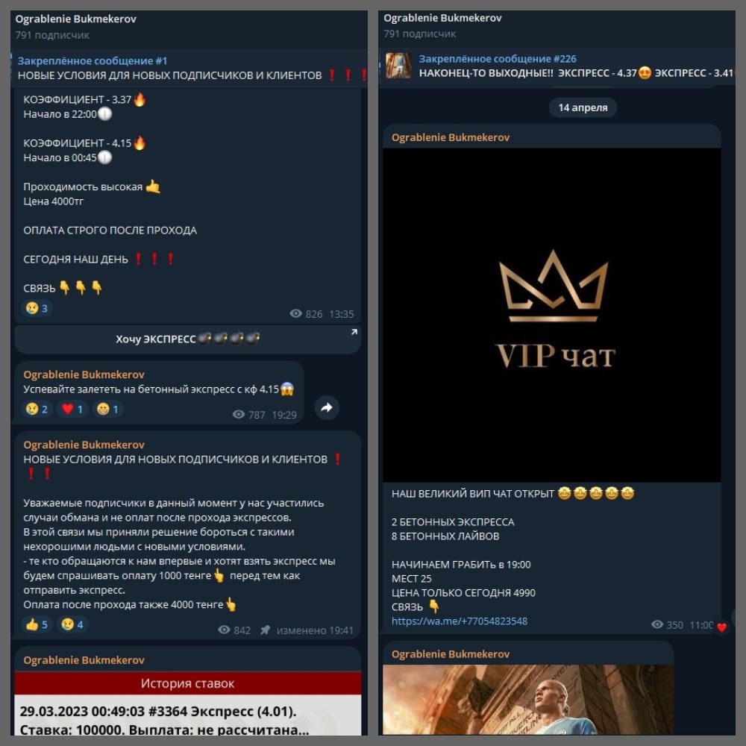The width and height of the screenshot is (746, 746).
Task: Open the VIP чат crown image
Action: [x=551, y=315]
